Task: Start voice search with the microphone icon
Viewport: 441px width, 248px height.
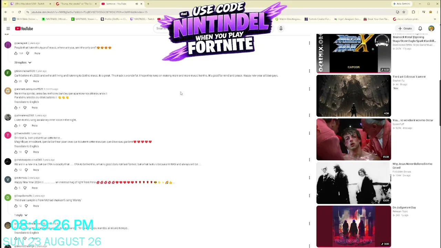Action: pos(281,29)
